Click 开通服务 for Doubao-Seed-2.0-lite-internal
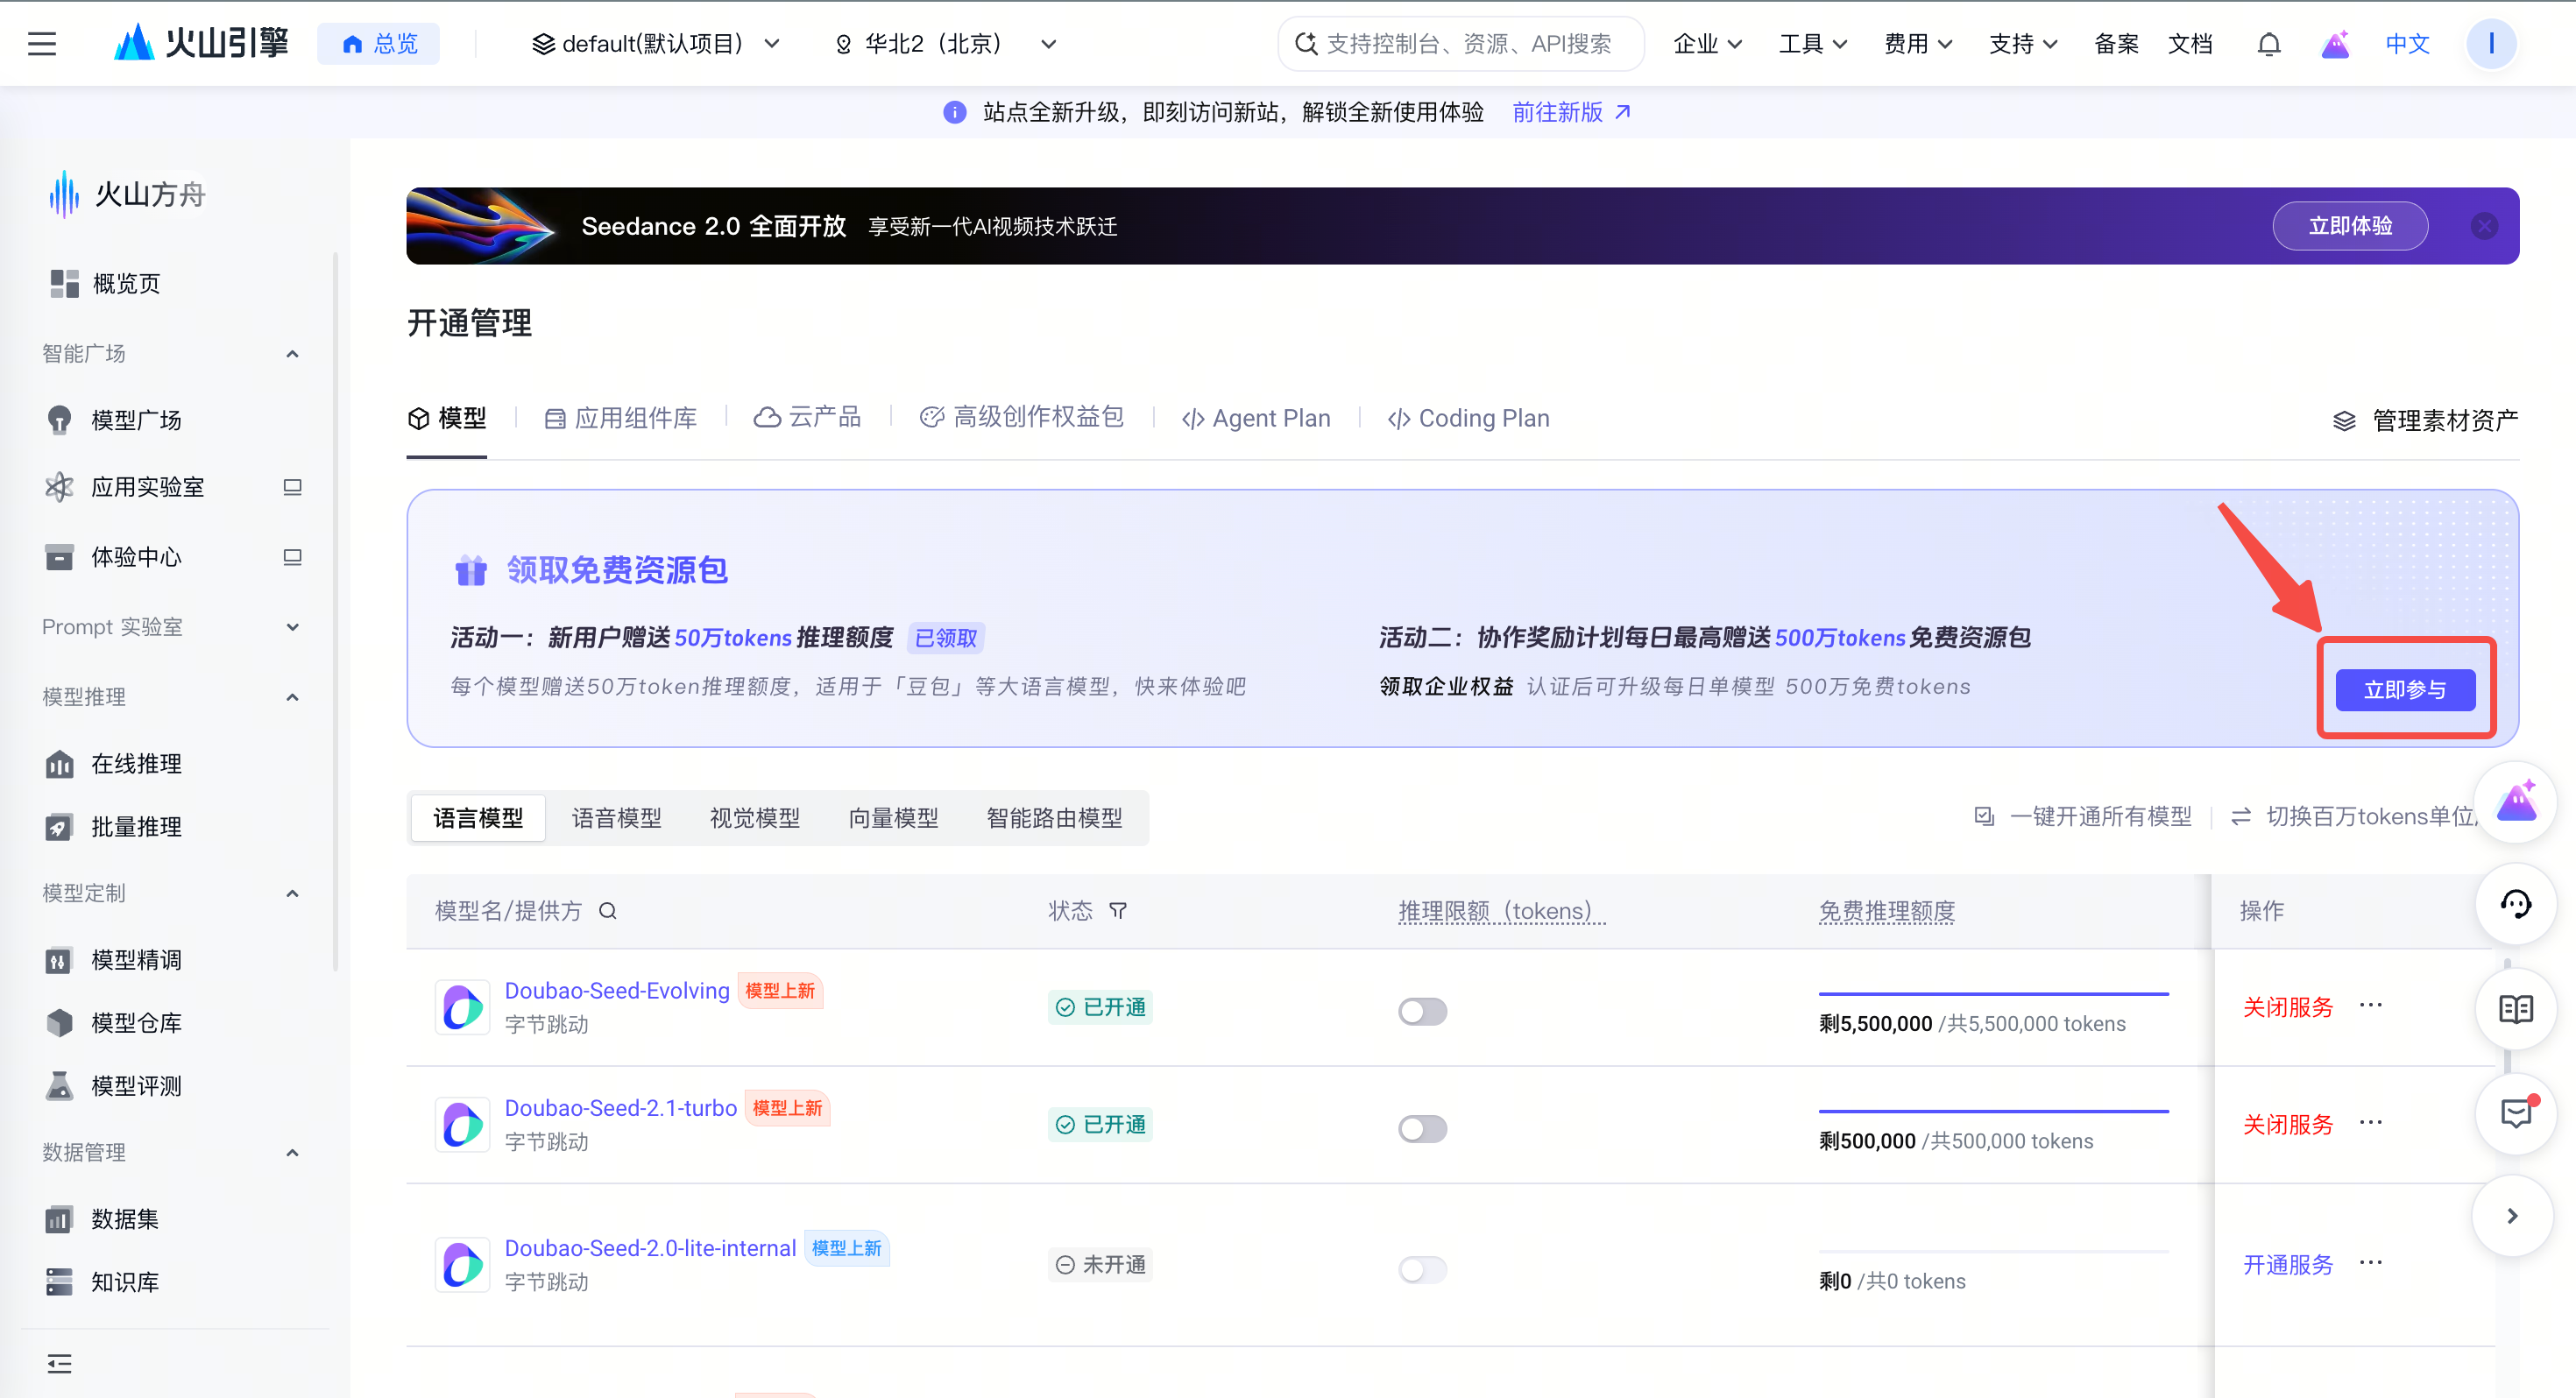This screenshot has width=2576, height=1398. (2287, 1264)
